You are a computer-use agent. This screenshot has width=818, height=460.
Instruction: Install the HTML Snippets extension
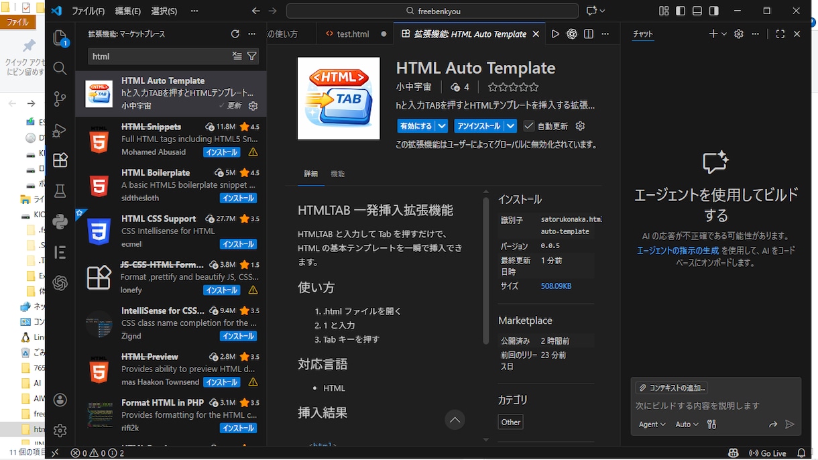(222, 152)
